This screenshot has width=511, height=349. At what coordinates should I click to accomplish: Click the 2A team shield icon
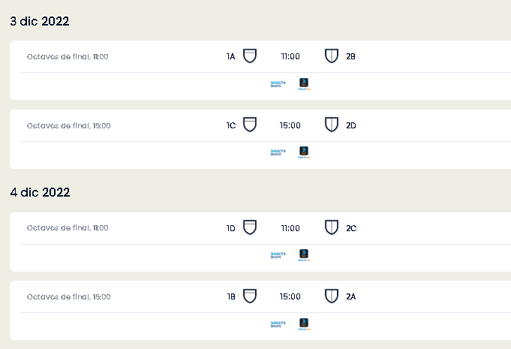click(332, 296)
